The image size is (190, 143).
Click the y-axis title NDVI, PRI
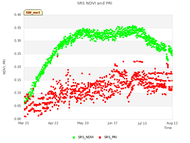click(x=4, y=67)
